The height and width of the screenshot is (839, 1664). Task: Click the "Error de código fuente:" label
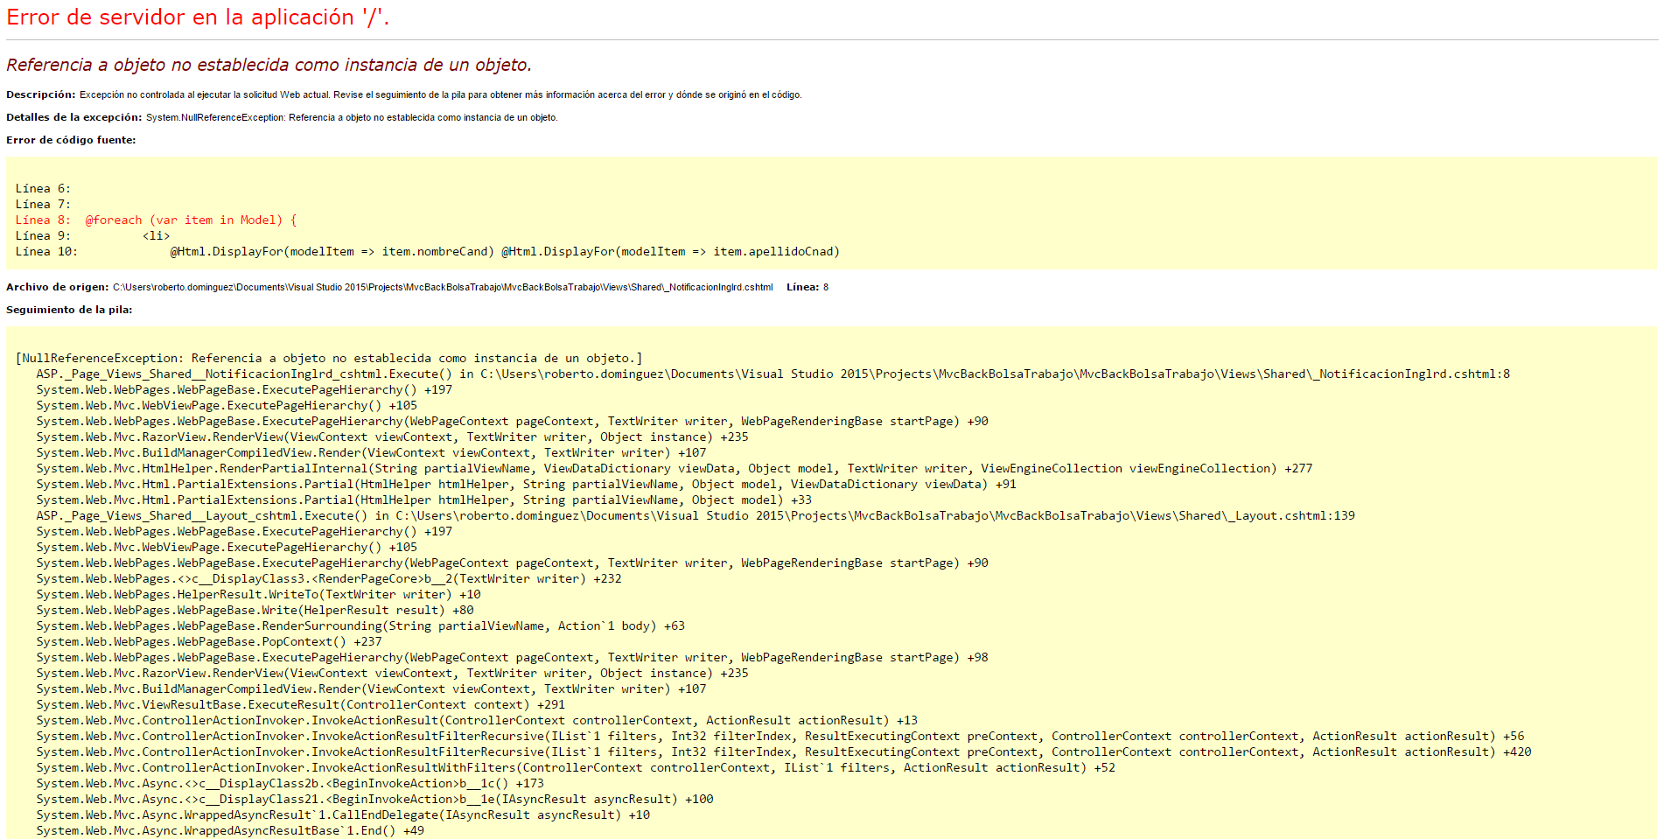[x=71, y=140]
